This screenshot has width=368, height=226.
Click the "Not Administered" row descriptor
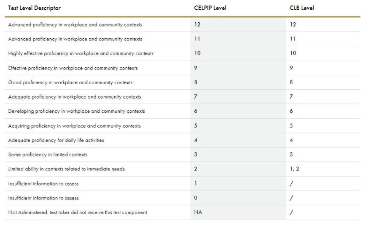78,213
